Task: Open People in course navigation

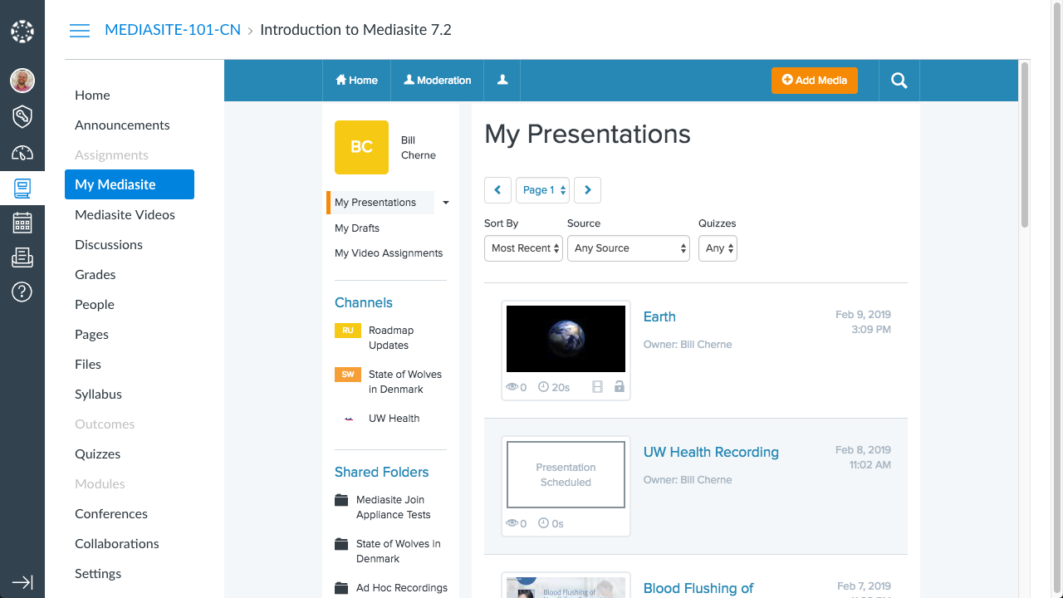Action: coord(95,304)
